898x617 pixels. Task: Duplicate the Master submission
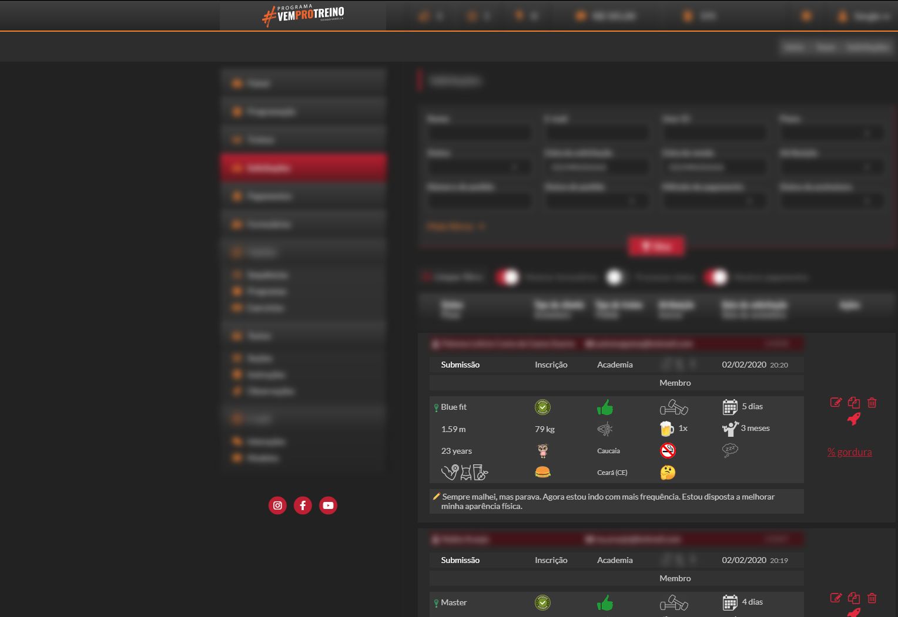854,598
